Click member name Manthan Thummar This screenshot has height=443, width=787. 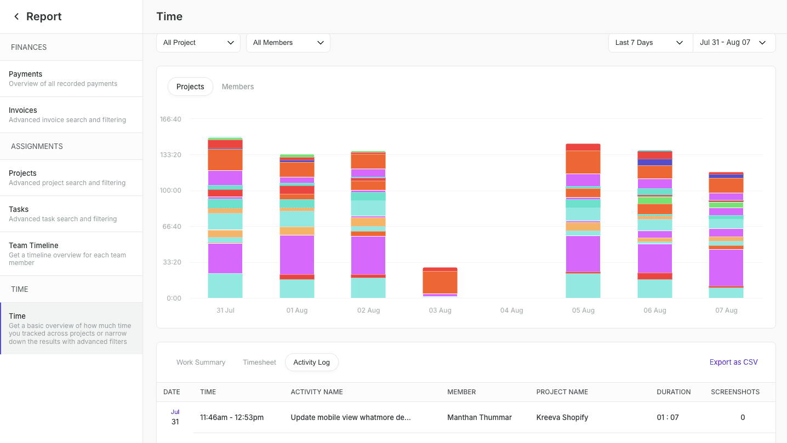pos(480,417)
